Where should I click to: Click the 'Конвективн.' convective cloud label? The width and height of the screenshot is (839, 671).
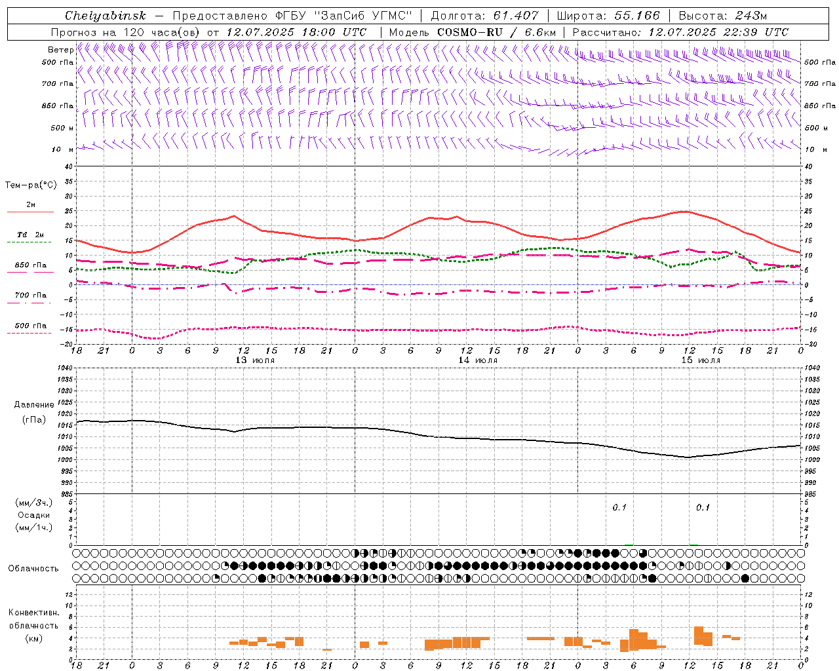(34, 613)
